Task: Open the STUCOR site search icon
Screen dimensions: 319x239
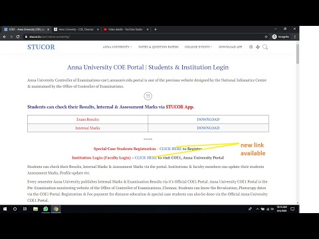Action: pyautogui.click(x=265, y=47)
